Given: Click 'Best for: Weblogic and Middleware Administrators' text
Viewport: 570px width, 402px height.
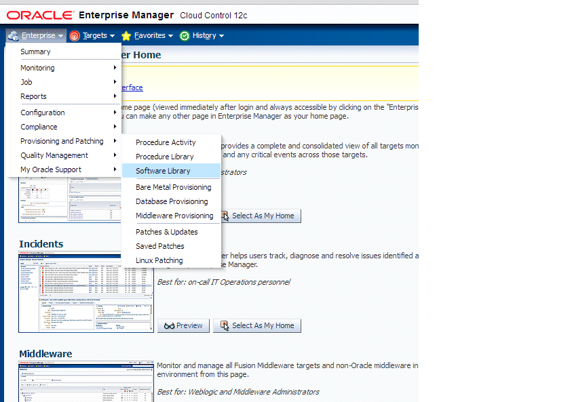Looking at the screenshot, I should (x=238, y=392).
